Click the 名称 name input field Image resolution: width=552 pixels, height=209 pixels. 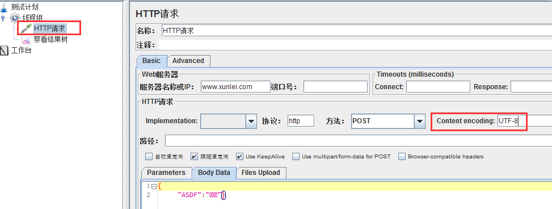(x=357, y=31)
